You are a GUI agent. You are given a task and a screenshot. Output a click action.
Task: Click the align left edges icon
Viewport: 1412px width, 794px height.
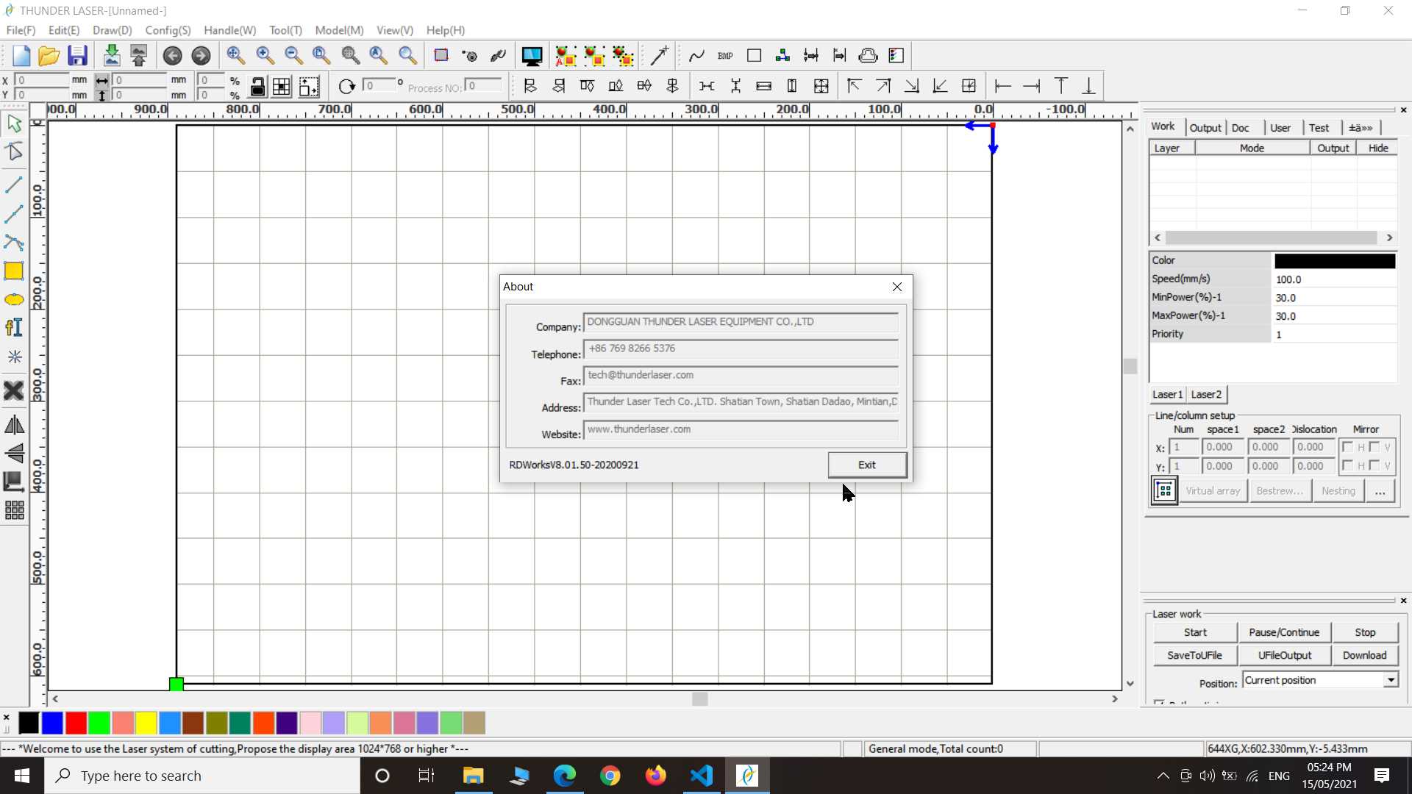point(529,87)
